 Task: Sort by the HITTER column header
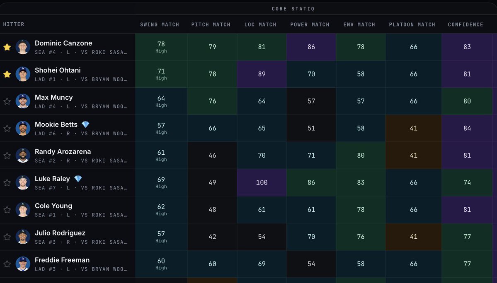[14, 24]
